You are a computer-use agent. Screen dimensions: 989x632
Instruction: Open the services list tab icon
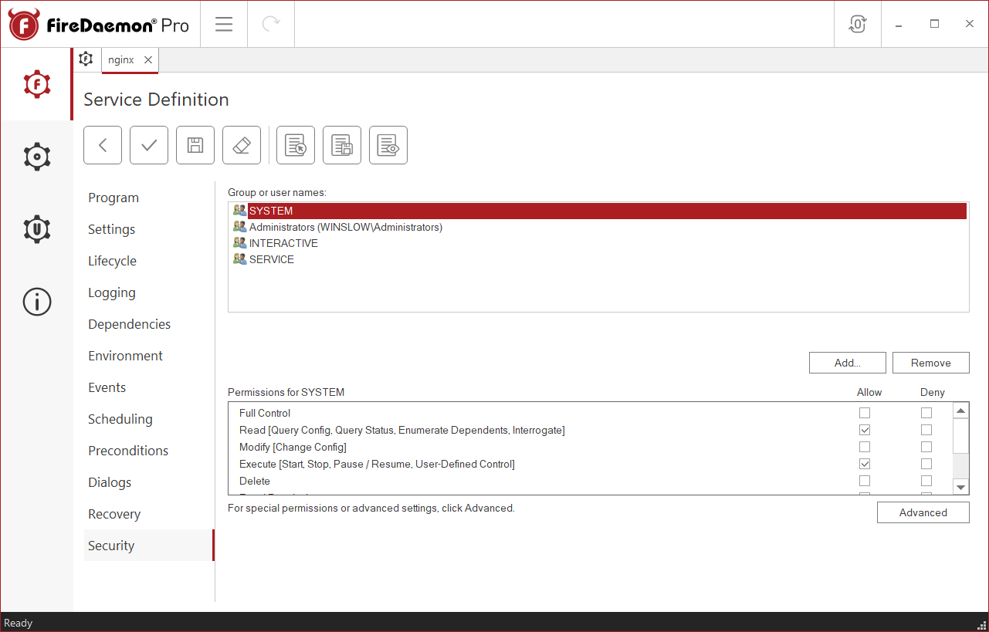click(x=86, y=59)
